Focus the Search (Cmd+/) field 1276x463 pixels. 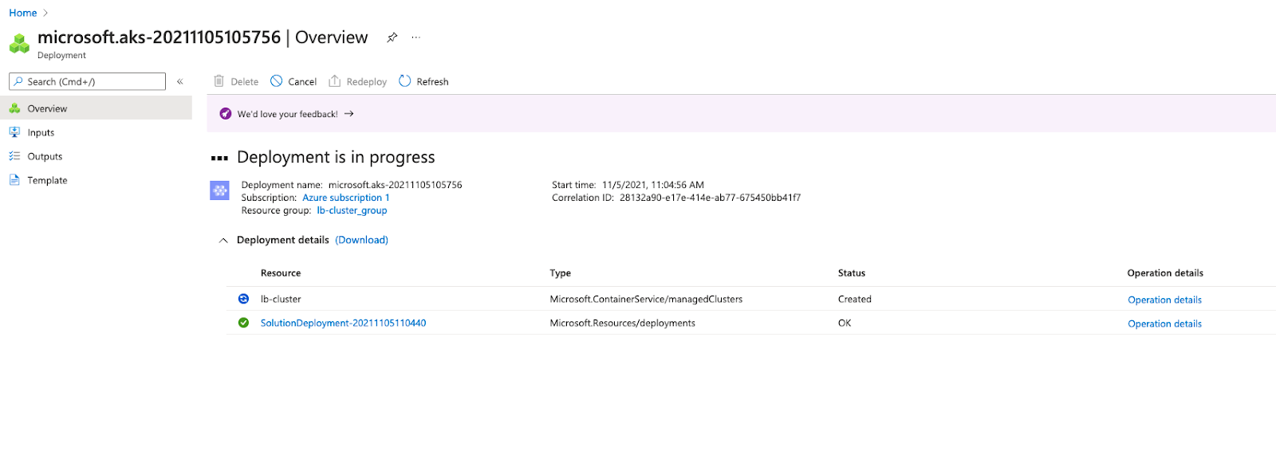pos(87,81)
